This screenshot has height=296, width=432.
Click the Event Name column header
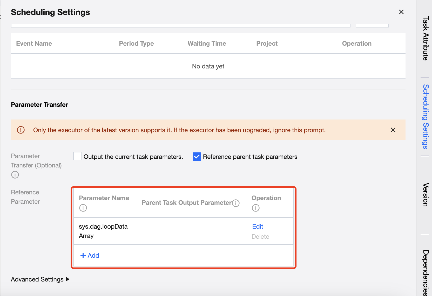(x=34, y=44)
